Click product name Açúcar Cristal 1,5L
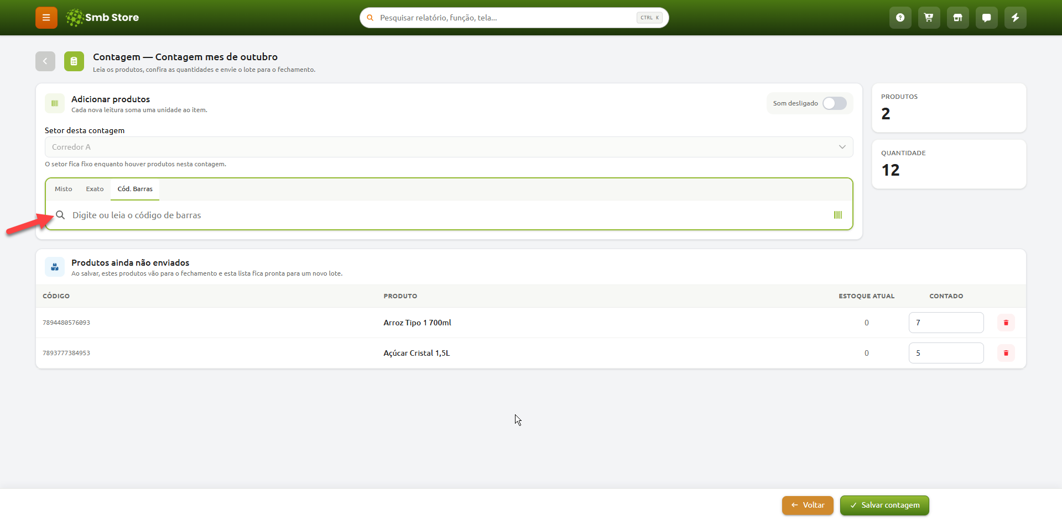1062x522 pixels. click(417, 353)
